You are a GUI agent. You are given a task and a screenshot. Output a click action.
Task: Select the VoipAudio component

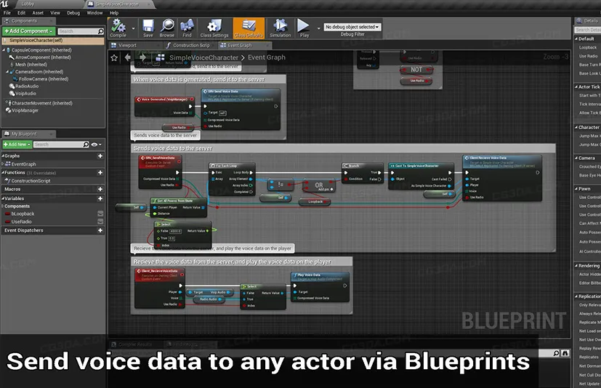(25, 94)
